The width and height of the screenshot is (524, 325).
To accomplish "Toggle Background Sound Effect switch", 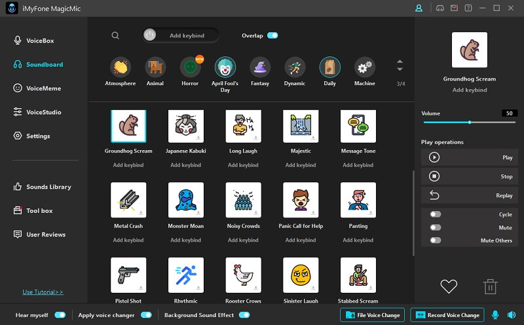I will [244, 315].
